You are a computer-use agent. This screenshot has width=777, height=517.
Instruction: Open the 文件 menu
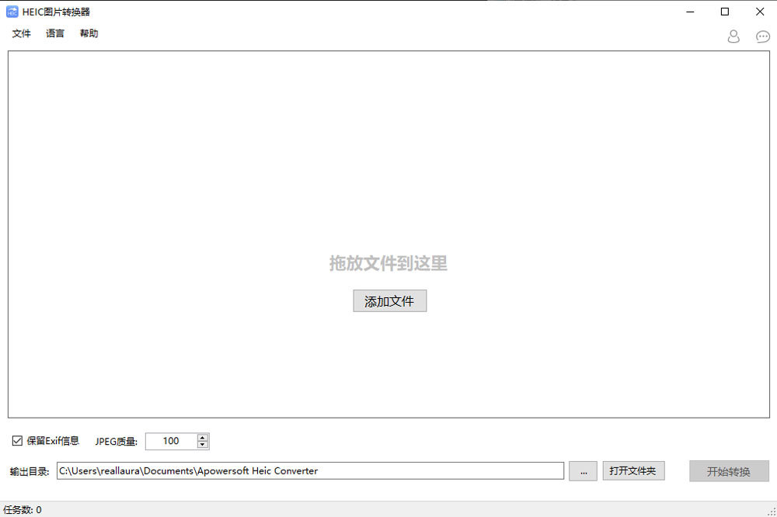pyautogui.click(x=21, y=33)
